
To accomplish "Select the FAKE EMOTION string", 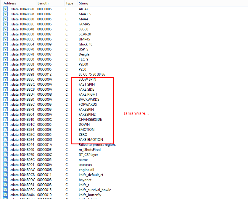I will (x=91, y=140).
